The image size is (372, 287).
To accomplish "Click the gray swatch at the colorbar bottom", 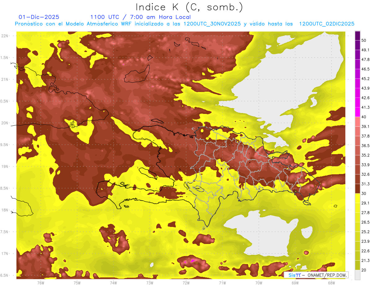I will 357,275.
